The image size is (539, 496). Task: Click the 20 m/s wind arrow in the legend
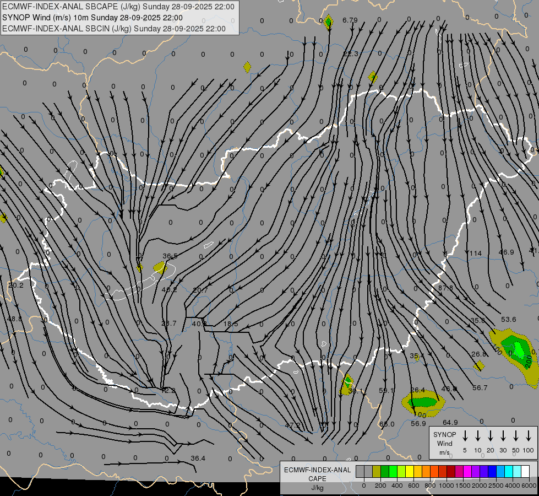[x=491, y=436]
